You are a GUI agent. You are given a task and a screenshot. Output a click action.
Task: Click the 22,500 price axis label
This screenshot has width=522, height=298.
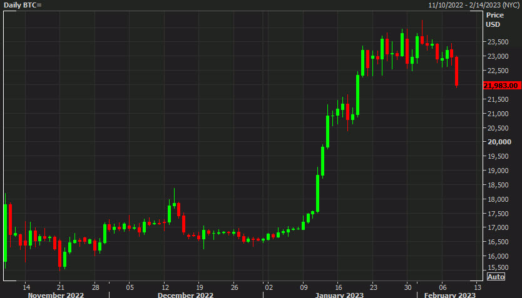(x=498, y=71)
